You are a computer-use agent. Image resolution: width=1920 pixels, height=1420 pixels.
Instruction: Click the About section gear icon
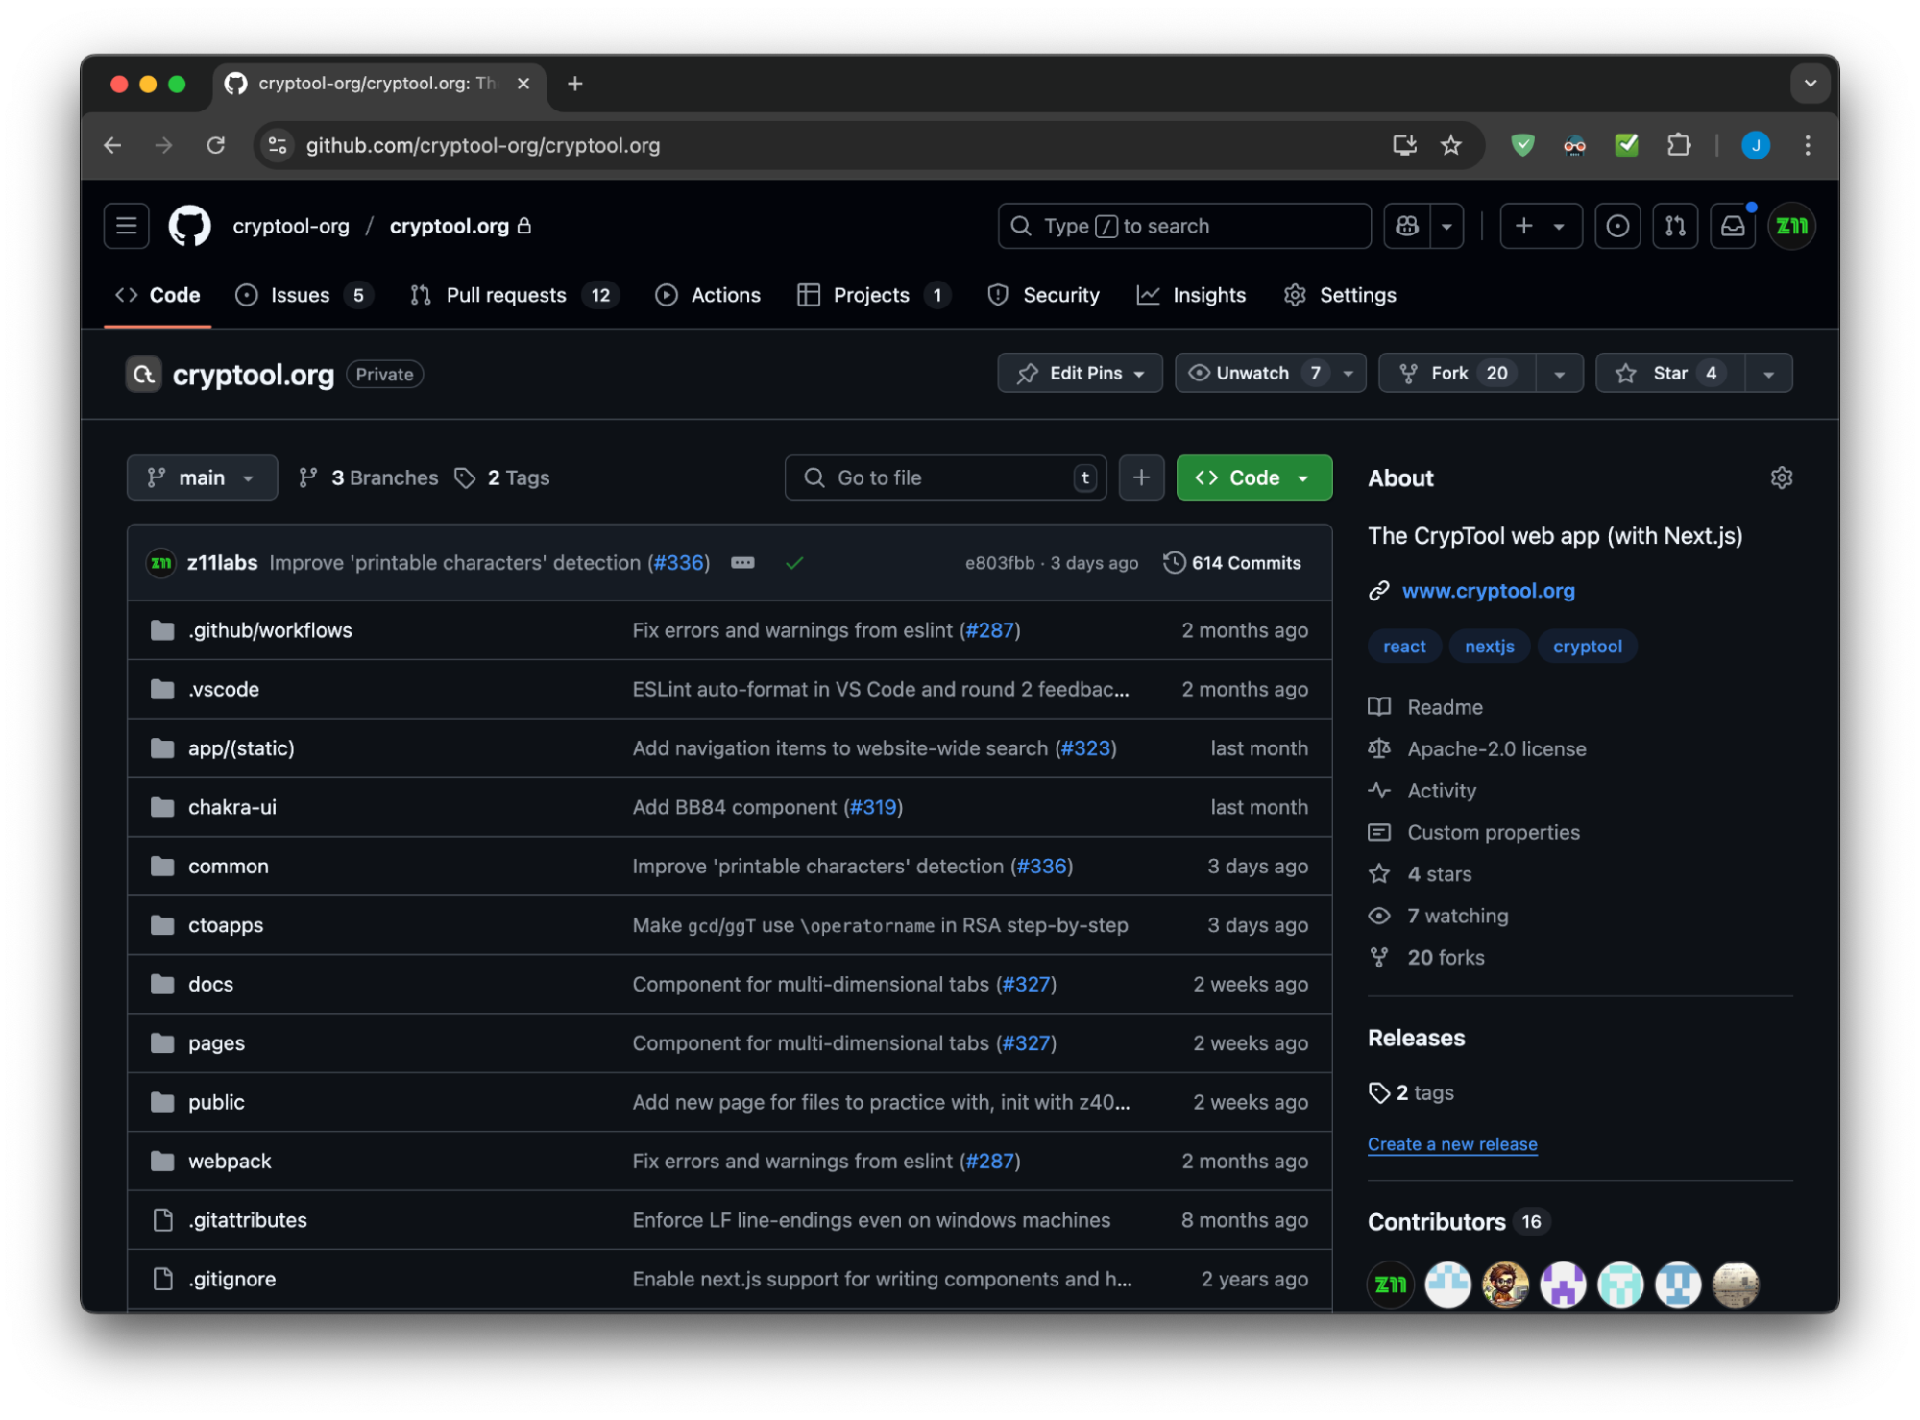point(1781,477)
